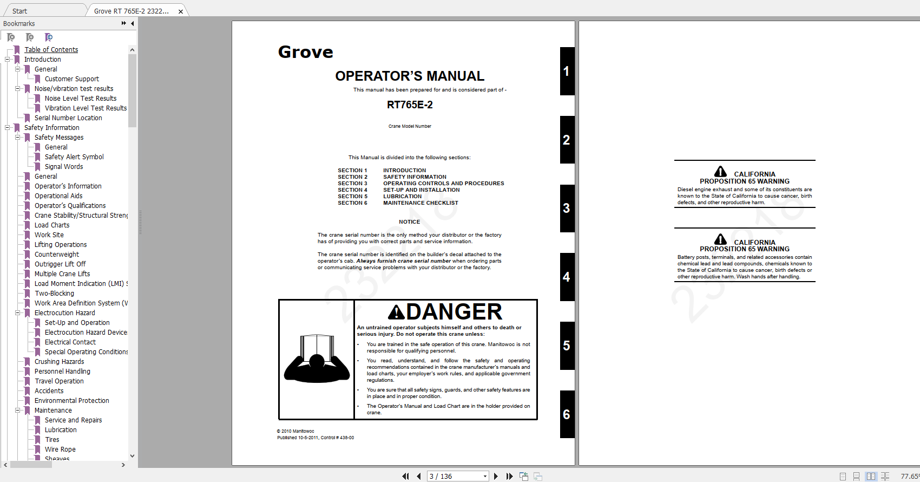Select the Signal Words bookmark
The width and height of the screenshot is (920, 482).
[64, 167]
